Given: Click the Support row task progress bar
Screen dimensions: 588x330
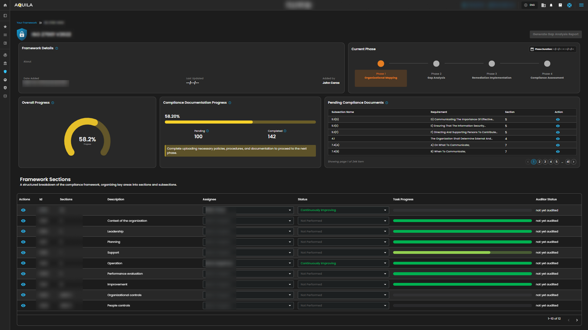Looking at the screenshot, I should click(x=462, y=253).
